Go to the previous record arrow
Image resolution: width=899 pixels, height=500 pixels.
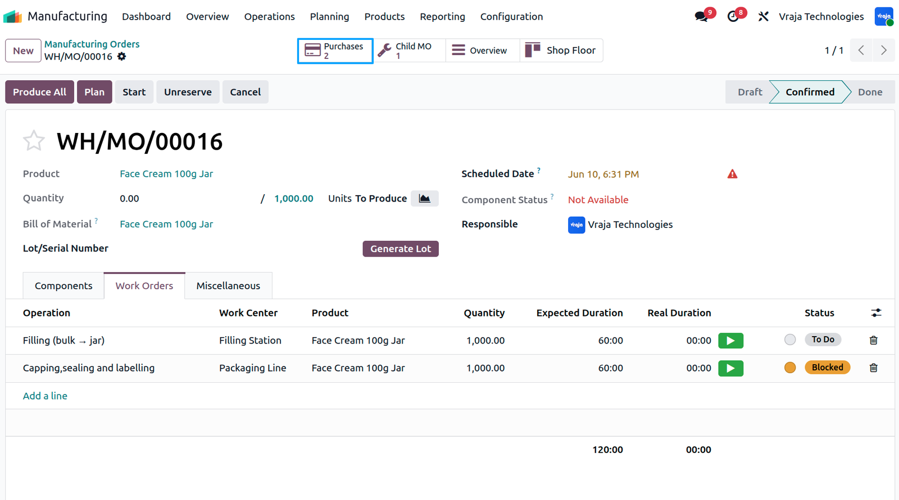(x=861, y=51)
